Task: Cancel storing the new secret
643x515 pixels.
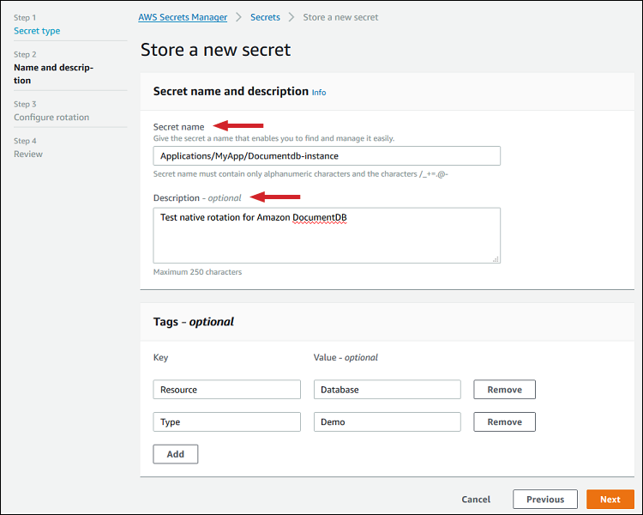Action: pyautogui.click(x=476, y=500)
